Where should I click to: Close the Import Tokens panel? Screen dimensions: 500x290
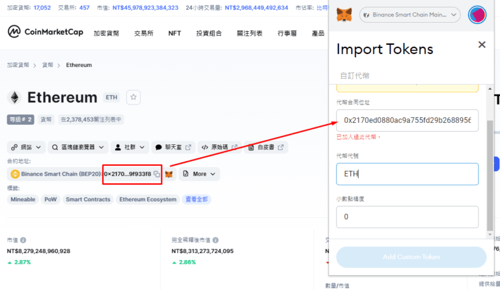pyautogui.click(x=482, y=45)
